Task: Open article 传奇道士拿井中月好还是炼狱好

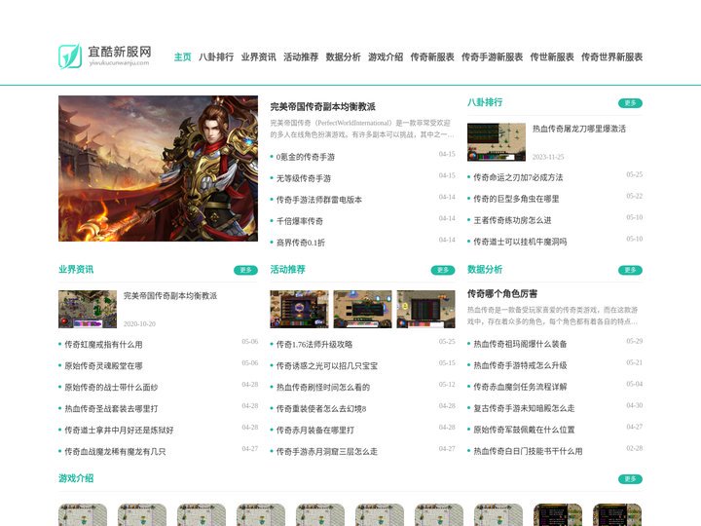Action: (x=119, y=431)
